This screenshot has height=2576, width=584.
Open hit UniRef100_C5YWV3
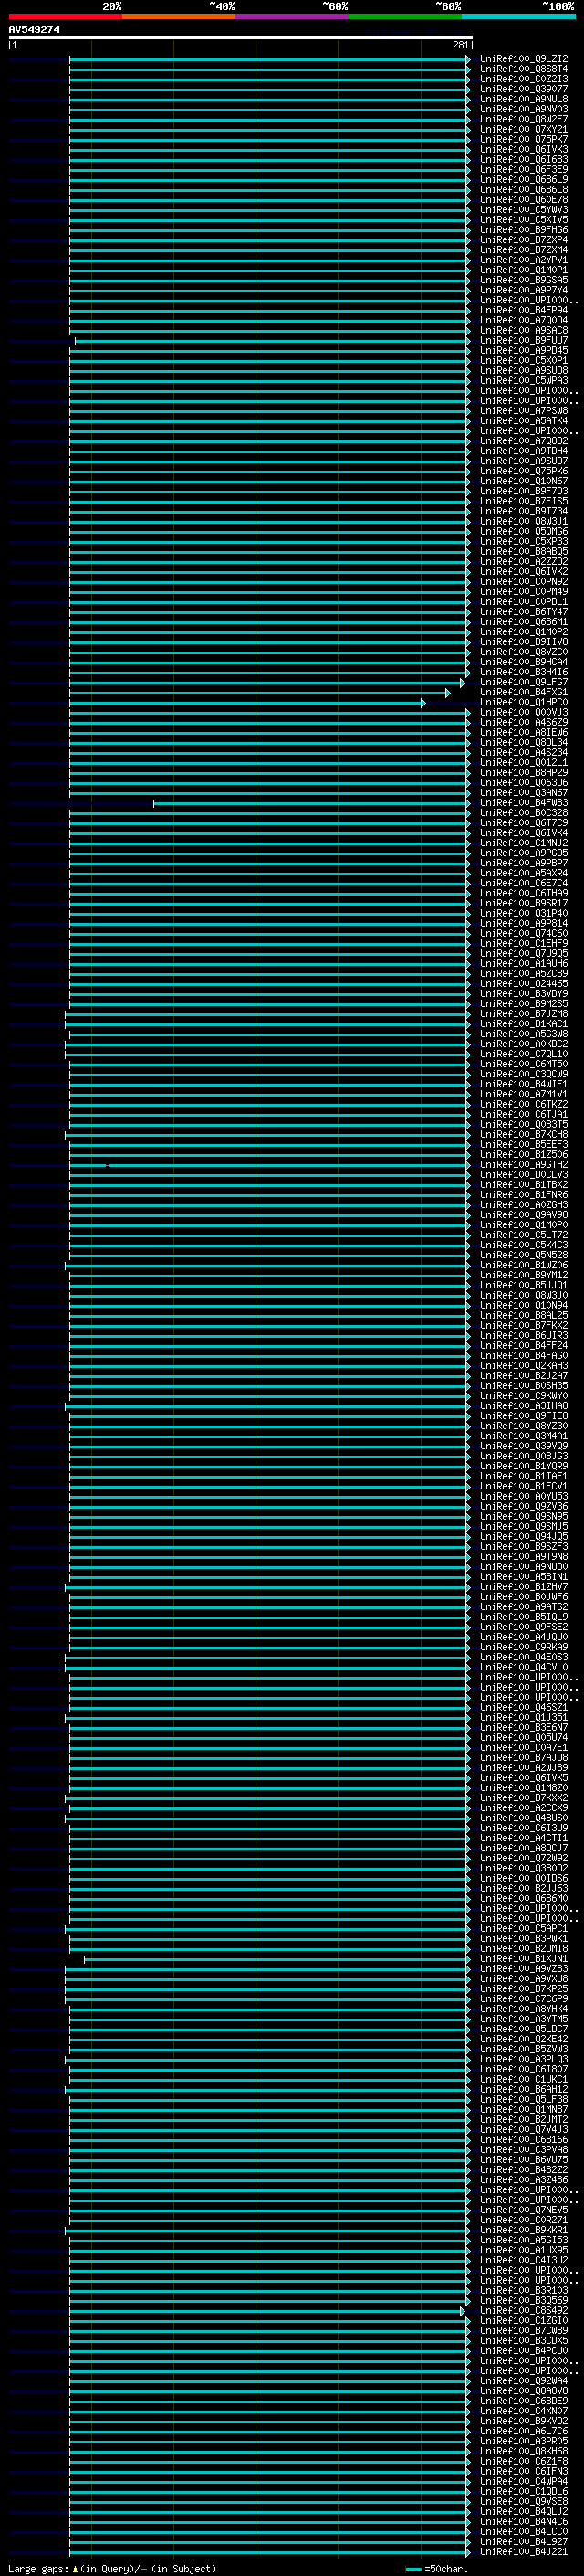click(x=524, y=210)
